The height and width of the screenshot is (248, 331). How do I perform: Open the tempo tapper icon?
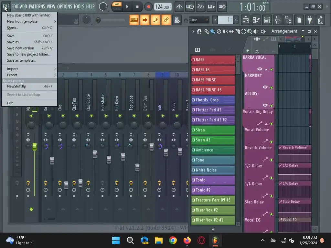pos(320,20)
